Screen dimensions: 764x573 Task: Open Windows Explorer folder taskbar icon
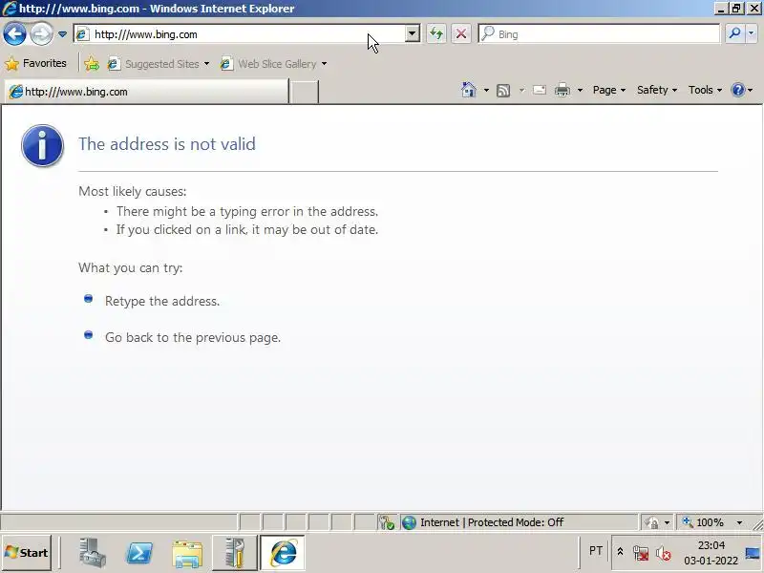[x=187, y=554]
